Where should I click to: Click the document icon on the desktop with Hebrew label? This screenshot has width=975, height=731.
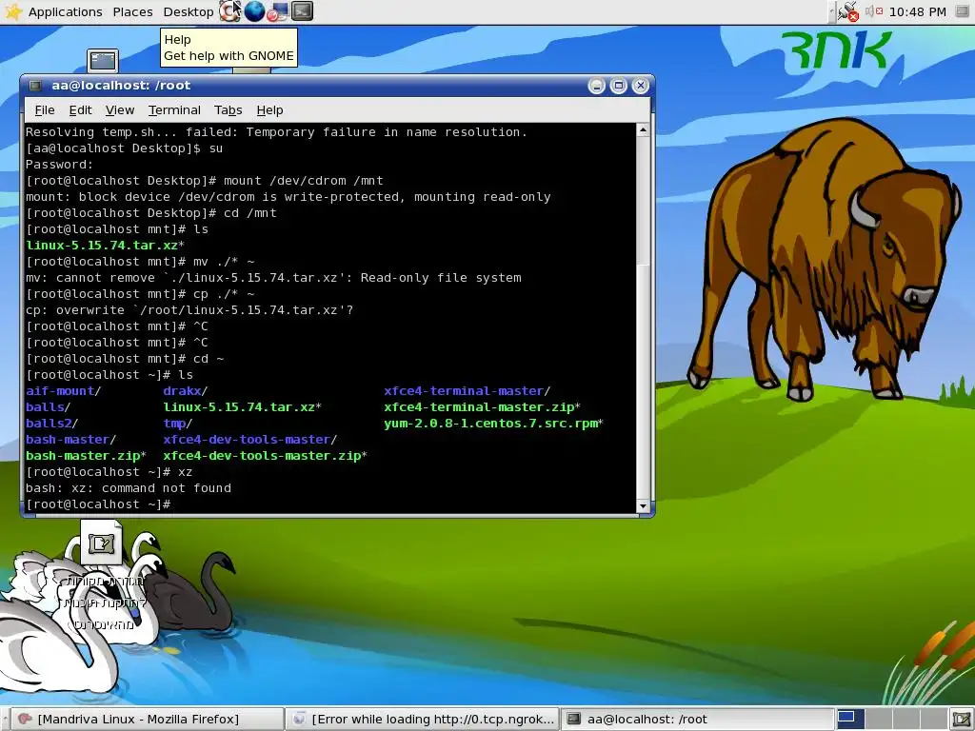pyautogui.click(x=101, y=543)
